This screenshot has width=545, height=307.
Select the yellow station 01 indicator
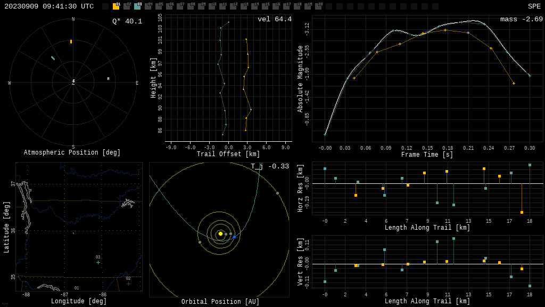pyautogui.click(x=116, y=6)
